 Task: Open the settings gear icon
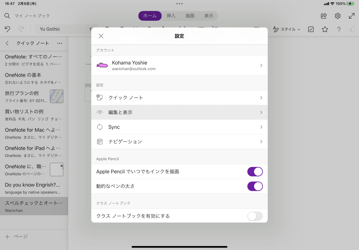338,16
